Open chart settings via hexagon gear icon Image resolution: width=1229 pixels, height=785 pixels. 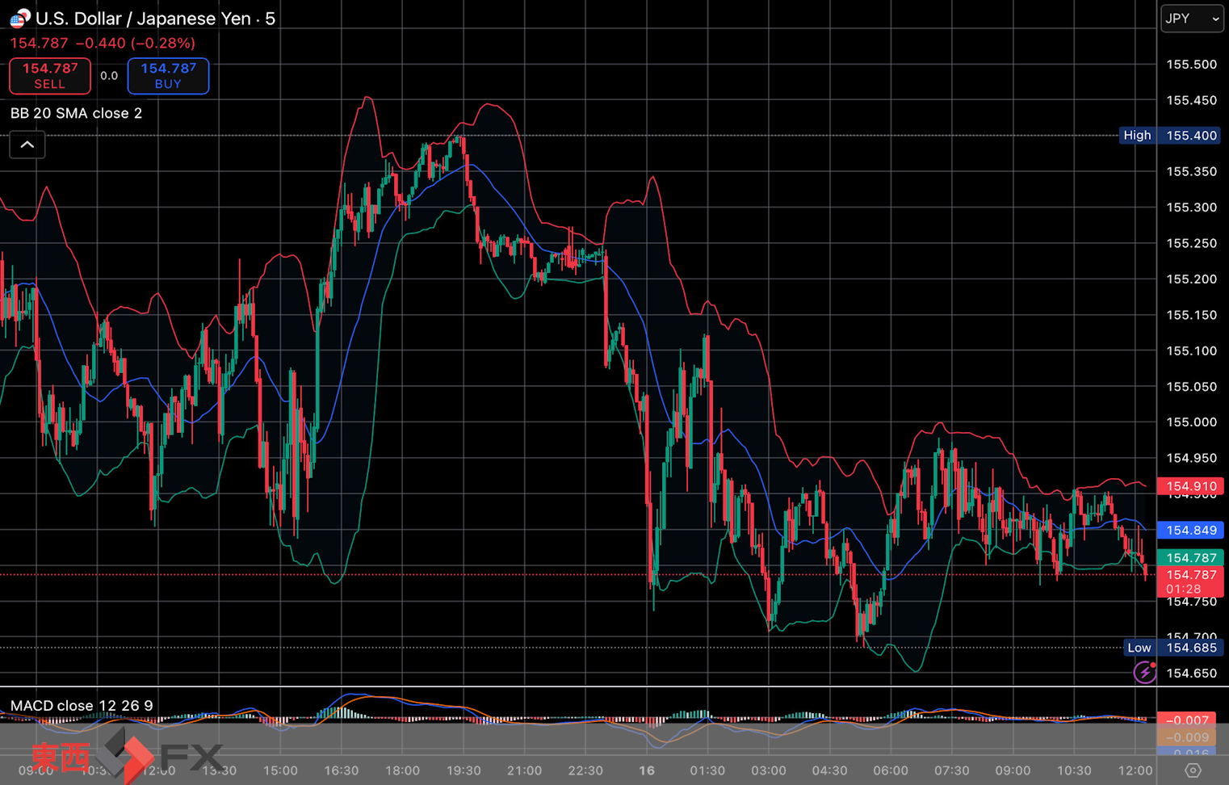pyautogui.click(x=1193, y=770)
